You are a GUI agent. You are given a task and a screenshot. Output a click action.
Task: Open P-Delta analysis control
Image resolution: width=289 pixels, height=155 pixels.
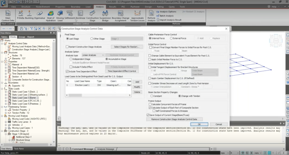pyautogui.click(x=21, y=15)
